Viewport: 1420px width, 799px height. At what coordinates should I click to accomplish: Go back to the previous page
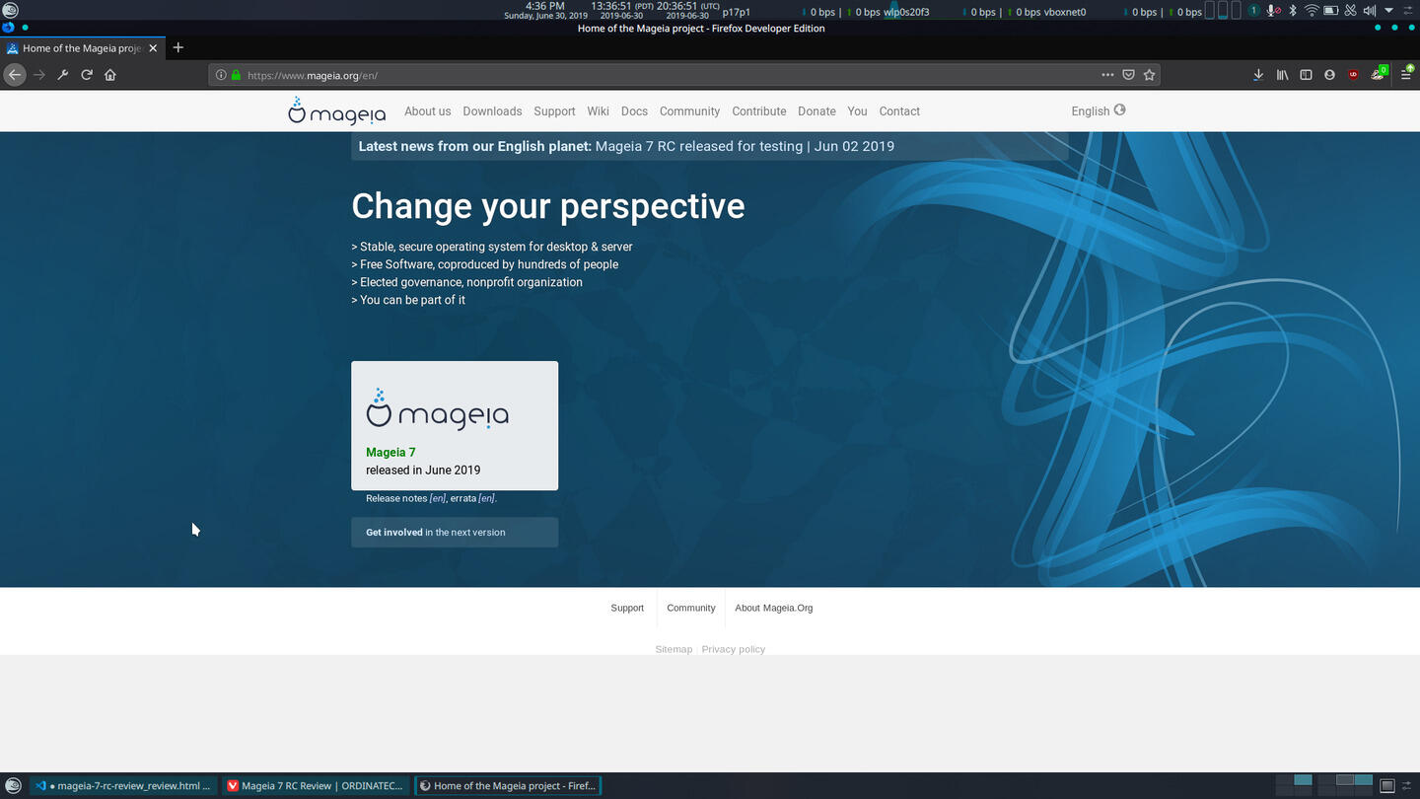[15, 75]
